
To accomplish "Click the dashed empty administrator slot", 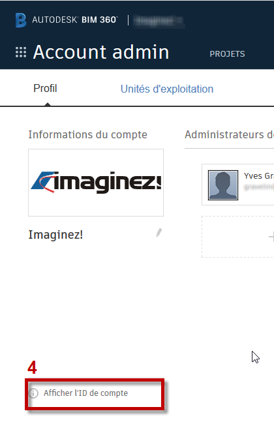I will [238, 237].
